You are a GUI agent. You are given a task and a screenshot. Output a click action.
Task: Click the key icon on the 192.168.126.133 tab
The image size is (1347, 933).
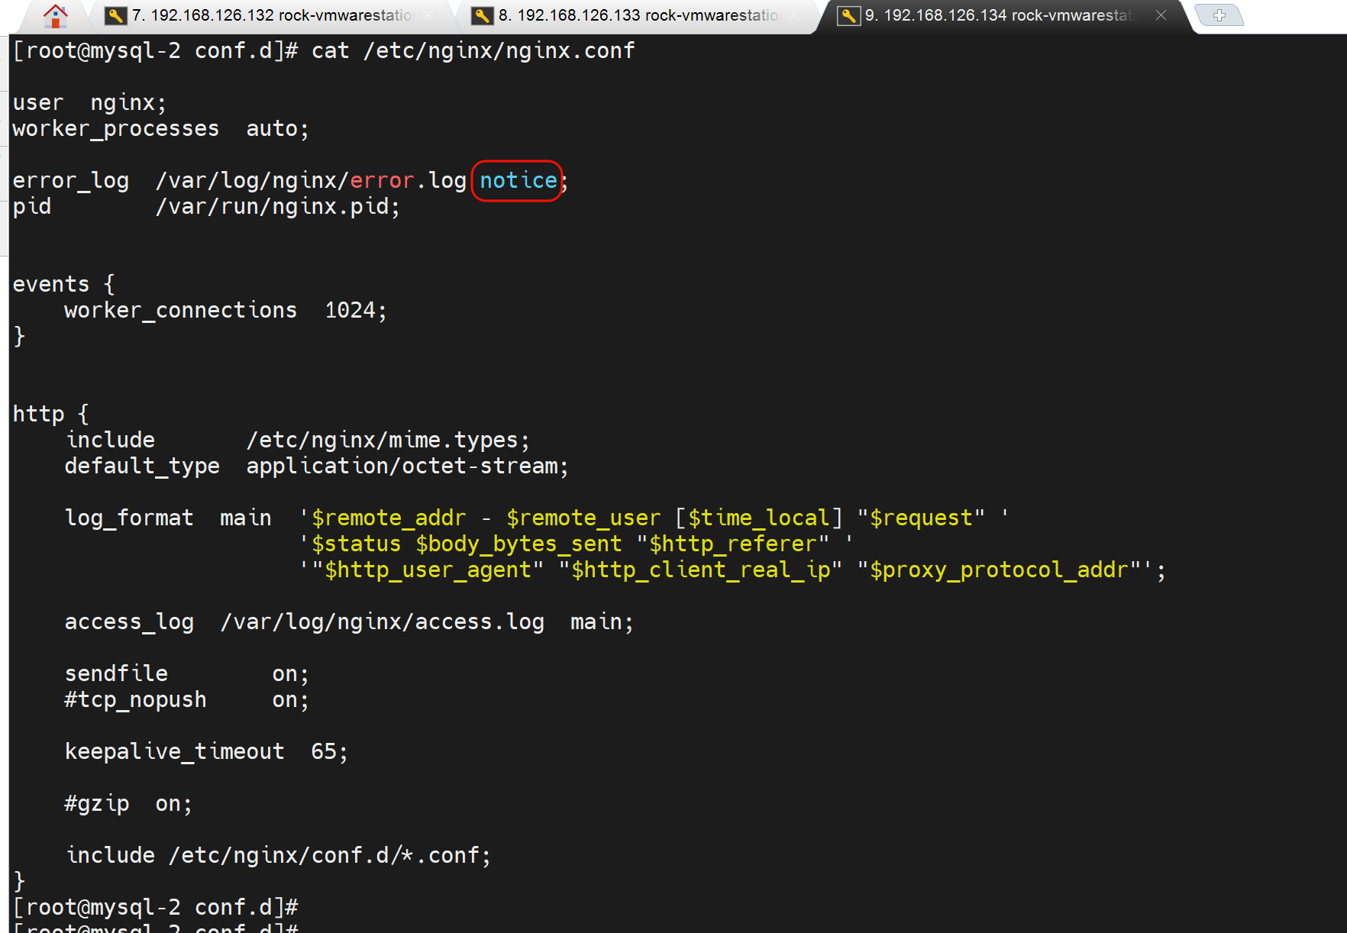[x=482, y=15]
